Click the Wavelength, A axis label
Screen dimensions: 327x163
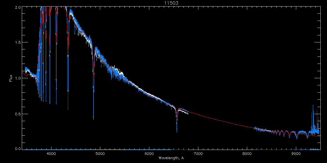[171, 158]
